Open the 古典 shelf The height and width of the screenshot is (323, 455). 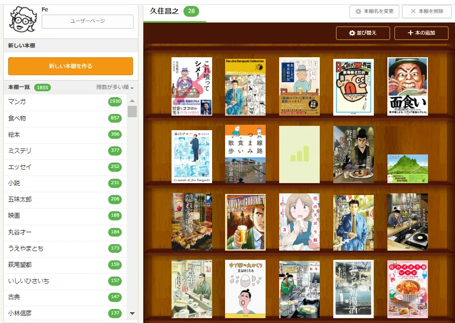(x=65, y=297)
